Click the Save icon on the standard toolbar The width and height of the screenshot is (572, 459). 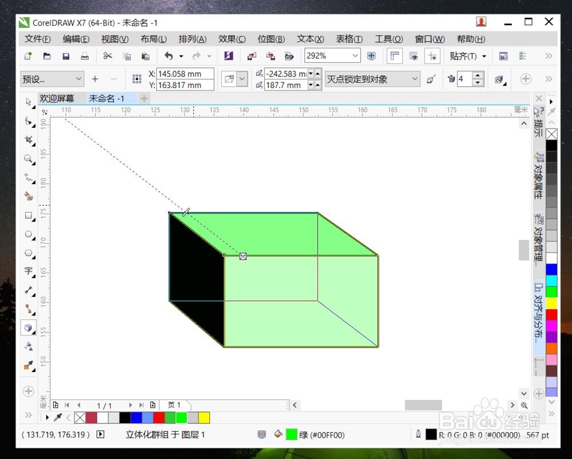(65, 55)
